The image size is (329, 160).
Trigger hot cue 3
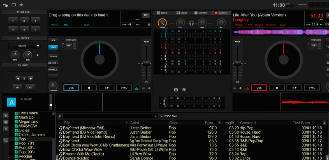(35, 21)
